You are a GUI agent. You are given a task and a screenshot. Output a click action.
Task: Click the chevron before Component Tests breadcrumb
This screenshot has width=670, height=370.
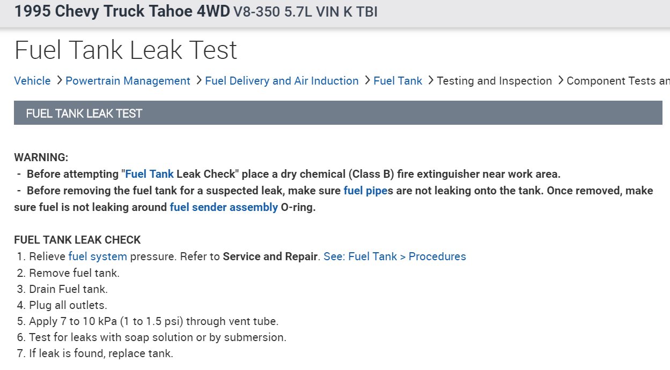pos(560,81)
